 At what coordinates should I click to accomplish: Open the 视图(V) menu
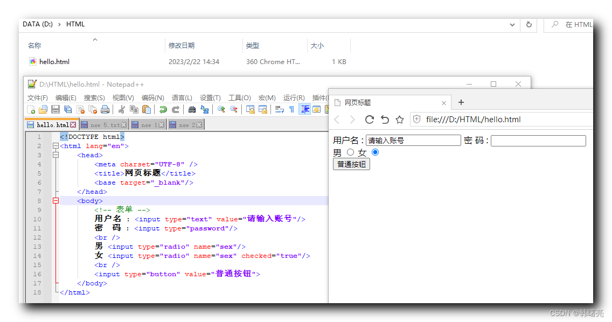pos(123,97)
